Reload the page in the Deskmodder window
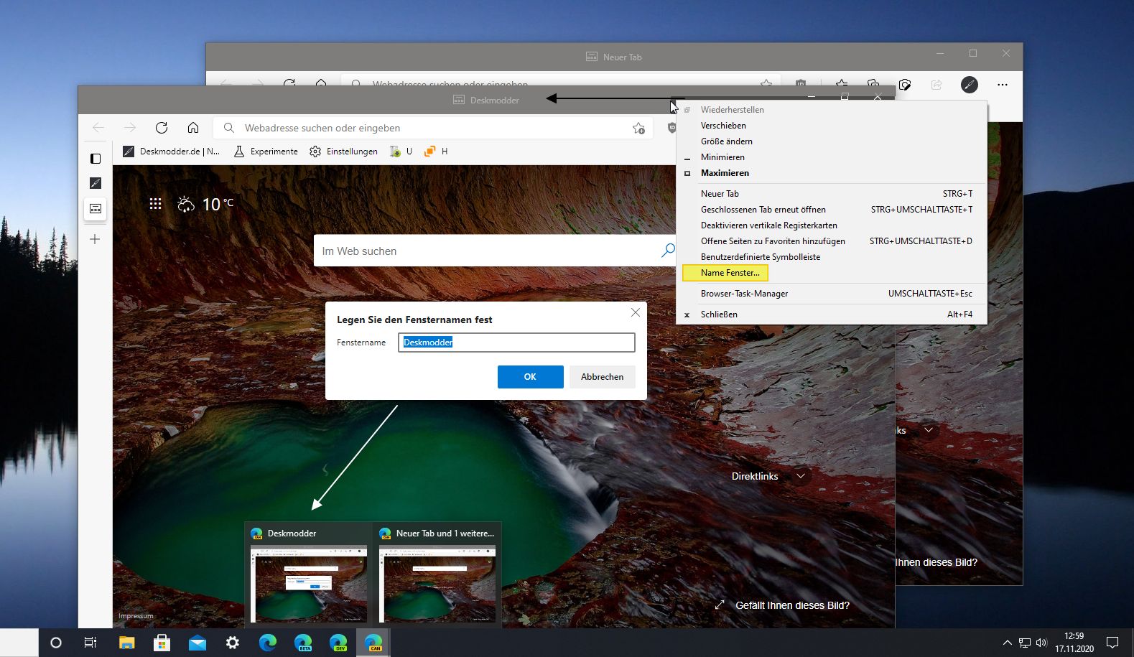Image resolution: width=1134 pixels, height=657 pixels. [x=162, y=128]
